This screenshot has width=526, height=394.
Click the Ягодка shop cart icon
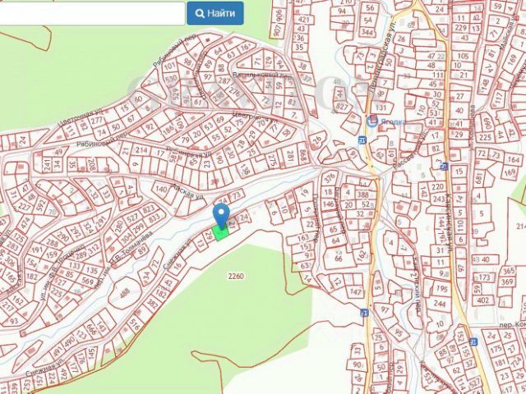[x=371, y=121]
